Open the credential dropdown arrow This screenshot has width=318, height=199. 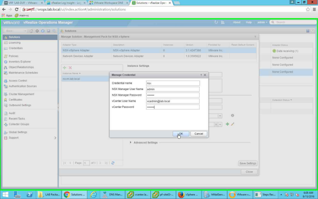[x=220, y=124]
